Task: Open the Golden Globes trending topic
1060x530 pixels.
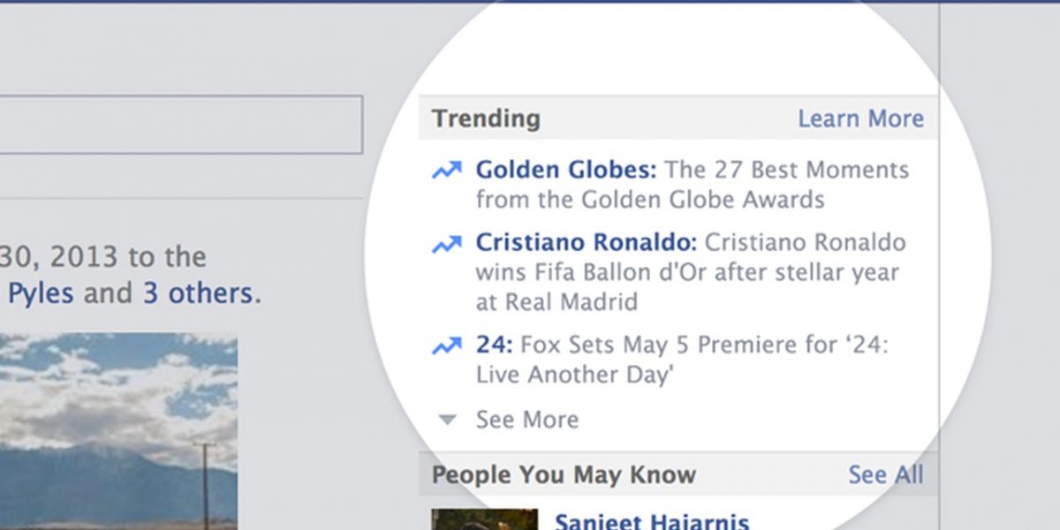Action: pyautogui.click(x=566, y=169)
